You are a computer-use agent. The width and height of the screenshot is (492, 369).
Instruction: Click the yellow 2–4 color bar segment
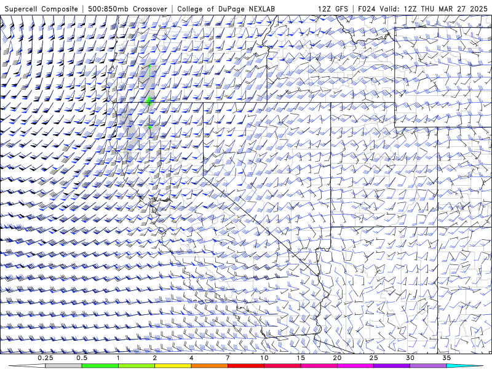[173, 366]
